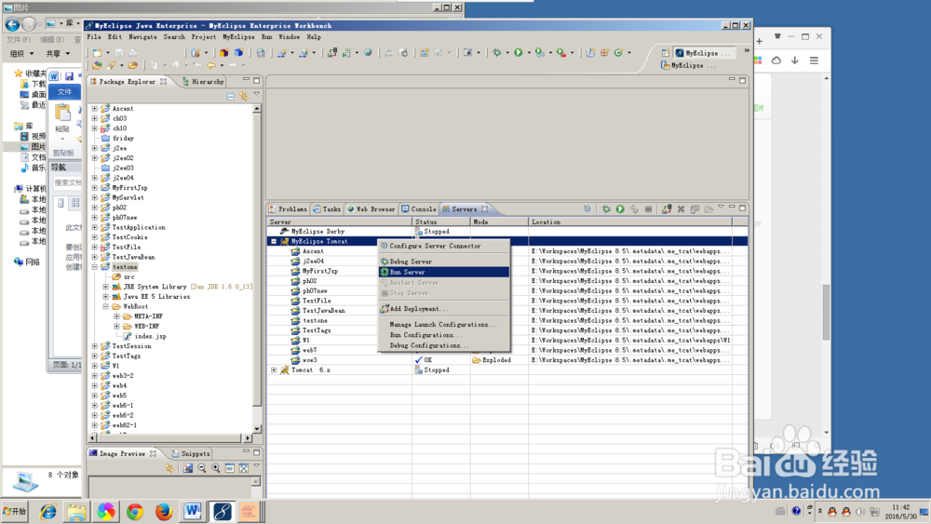
Task: Click the New wizard icon in main toolbar
Action: pyautogui.click(x=98, y=53)
